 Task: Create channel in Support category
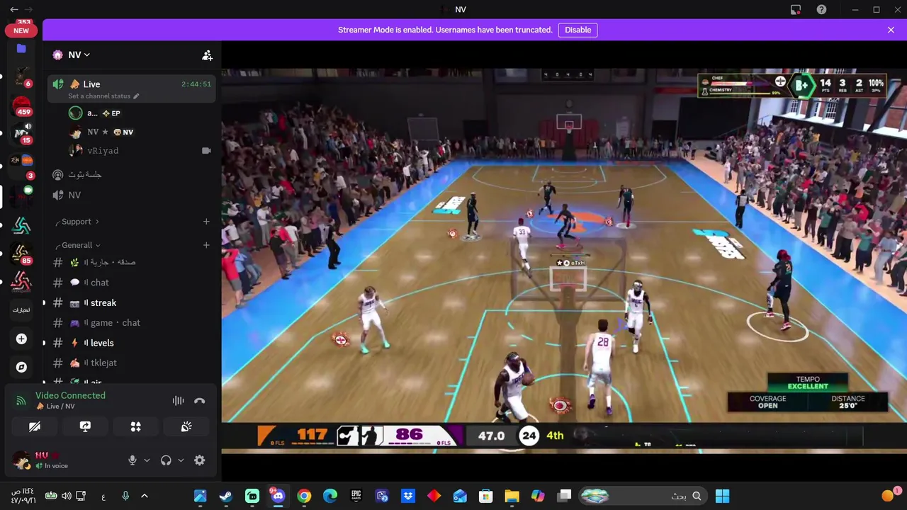pyautogui.click(x=206, y=222)
